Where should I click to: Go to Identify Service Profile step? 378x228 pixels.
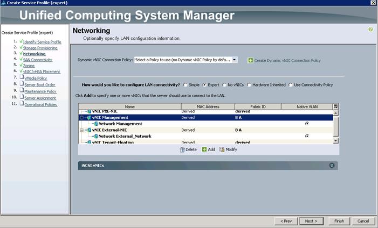tap(42, 42)
